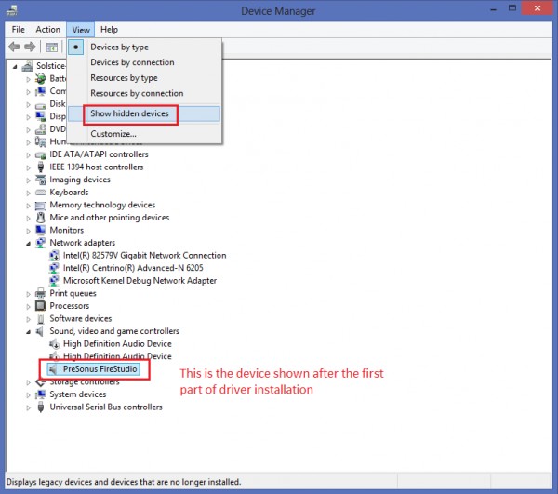This screenshot has height=494, width=558.
Task: Click the Forward arrow toolbar icon
Action: click(x=30, y=47)
